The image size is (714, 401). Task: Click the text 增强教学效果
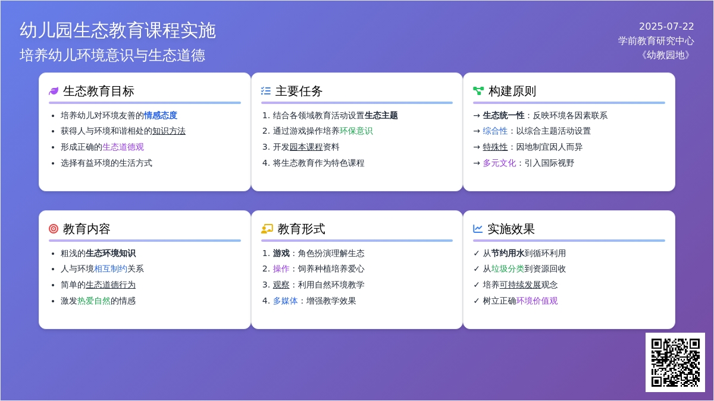point(331,301)
